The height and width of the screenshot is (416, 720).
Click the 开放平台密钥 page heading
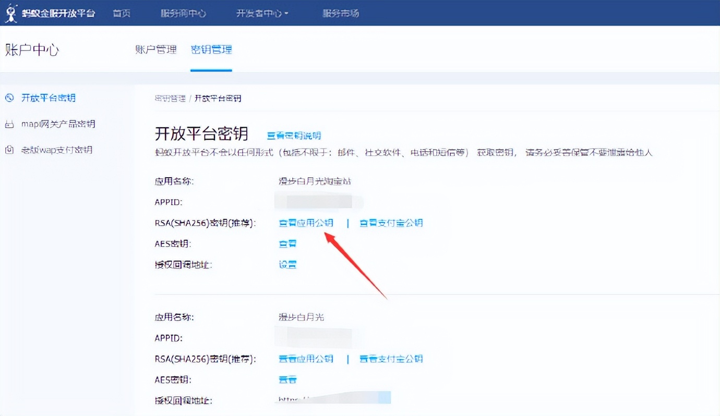click(x=201, y=134)
